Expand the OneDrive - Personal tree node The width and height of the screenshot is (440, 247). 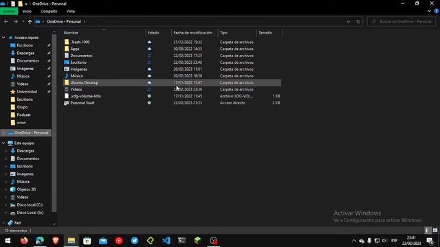pos(3,132)
